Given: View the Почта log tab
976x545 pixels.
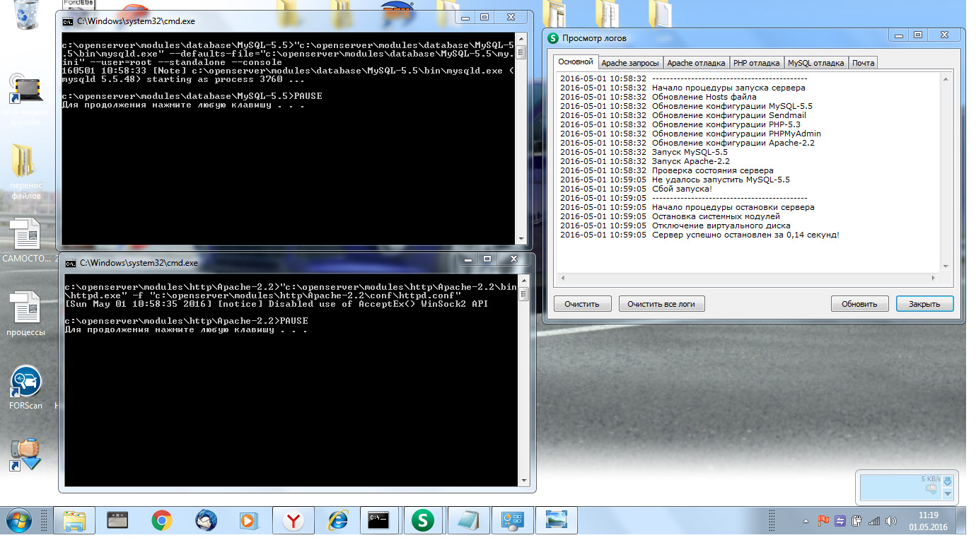Looking at the screenshot, I should 863,63.
